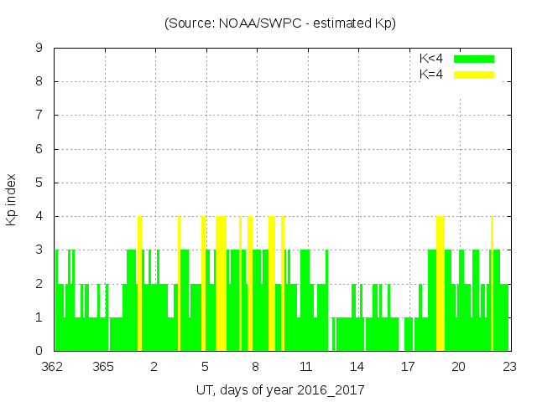Click the yellow K=4 legend swatch
Viewport: 537px width, 402px height.
474,75
